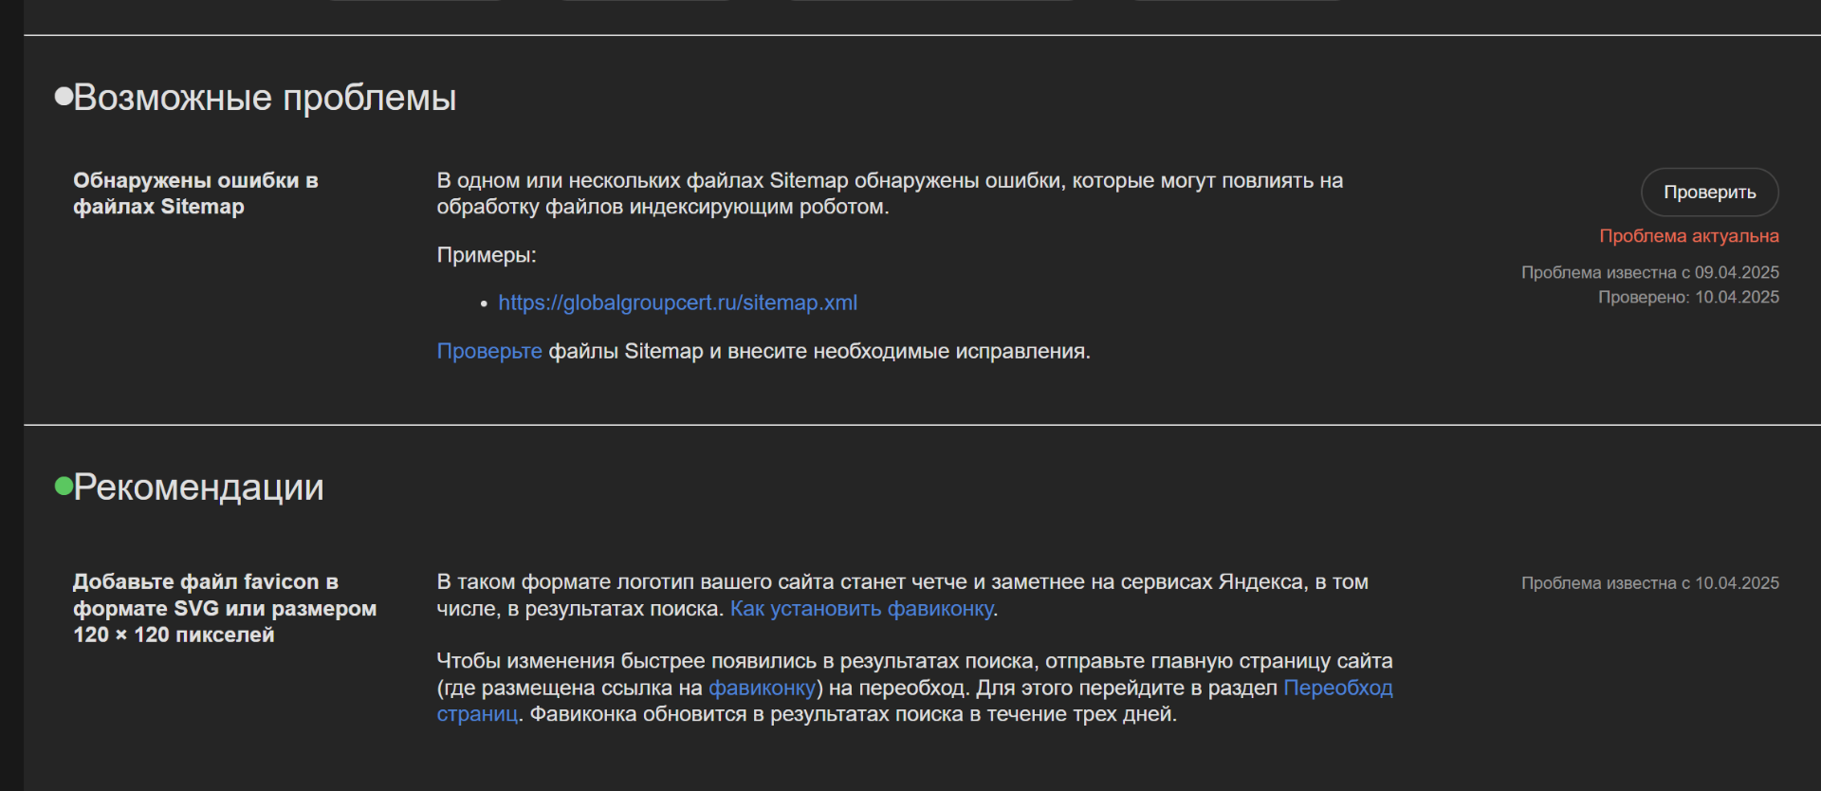Click the Проверить button
Viewport: 1821px width, 791px height.
pyautogui.click(x=1709, y=193)
